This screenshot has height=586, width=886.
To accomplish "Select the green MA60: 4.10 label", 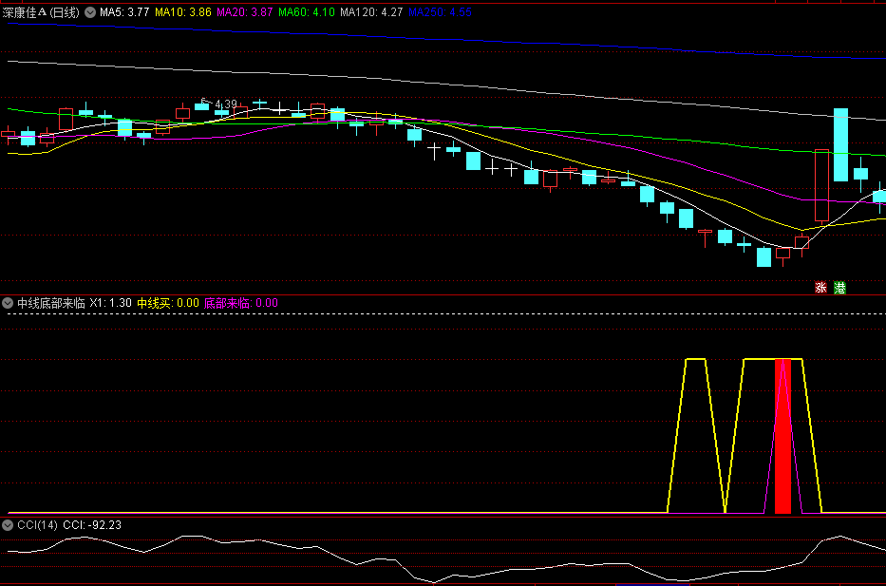I will (307, 12).
